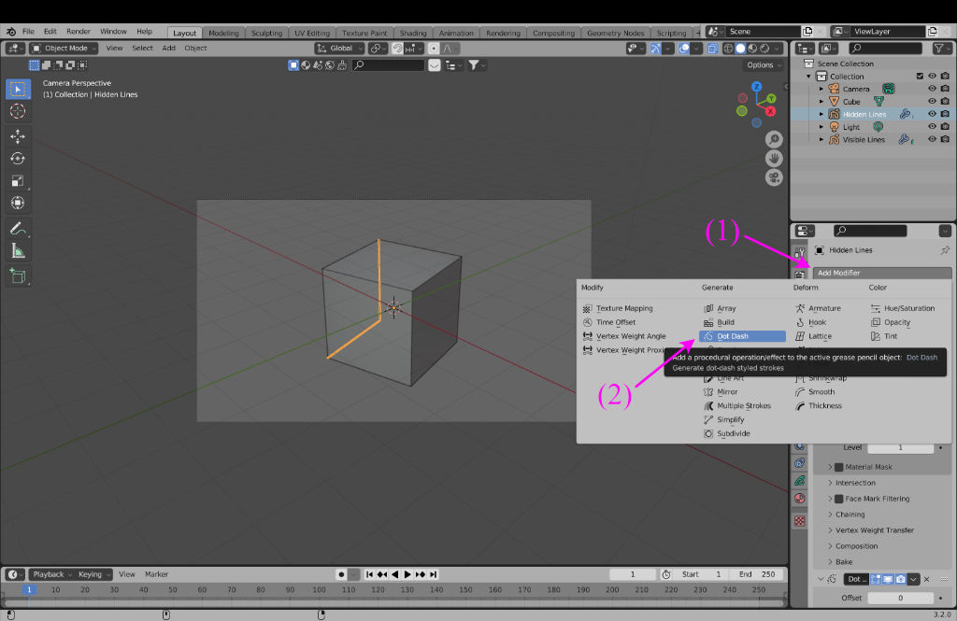This screenshot has width=957, height=621.
Task: Click the zoom magnifier icon in viewport
Action: (774, 138)
